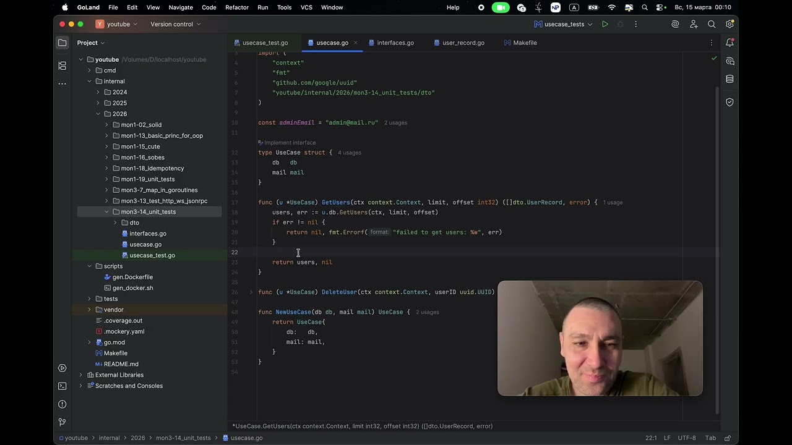792x445 pixels.
Task: Click the AI spiral icon in toolbar
Action: click(x=675, y=24)
